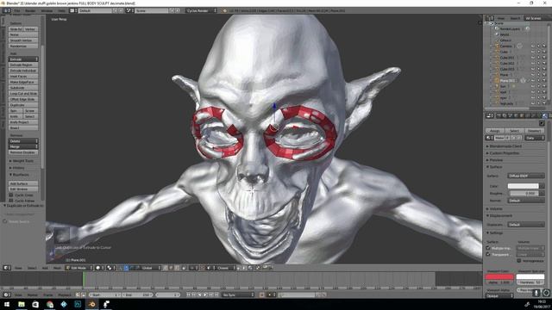Open the Blender taskbar icon
Screen dimensions: 552x310
[92, 304]
